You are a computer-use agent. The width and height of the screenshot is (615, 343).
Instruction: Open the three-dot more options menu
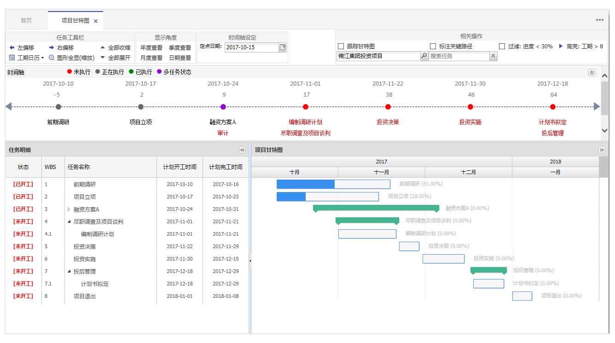tap(599, 20)
